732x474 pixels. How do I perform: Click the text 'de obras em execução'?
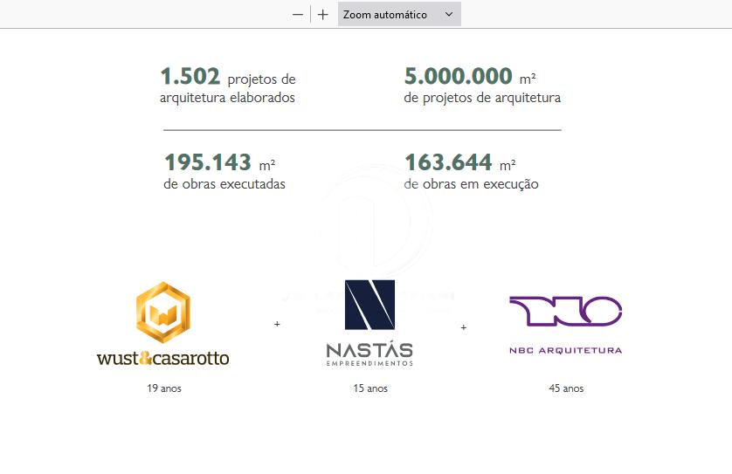point(471,184)
